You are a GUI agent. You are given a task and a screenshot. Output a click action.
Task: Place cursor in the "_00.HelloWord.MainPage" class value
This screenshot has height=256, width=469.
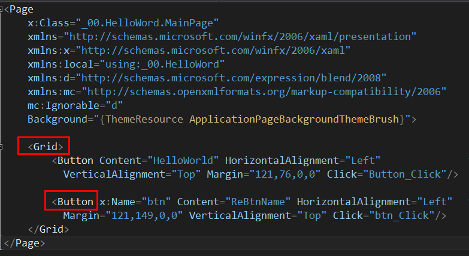pyautogui.click(x=147, y=23)
